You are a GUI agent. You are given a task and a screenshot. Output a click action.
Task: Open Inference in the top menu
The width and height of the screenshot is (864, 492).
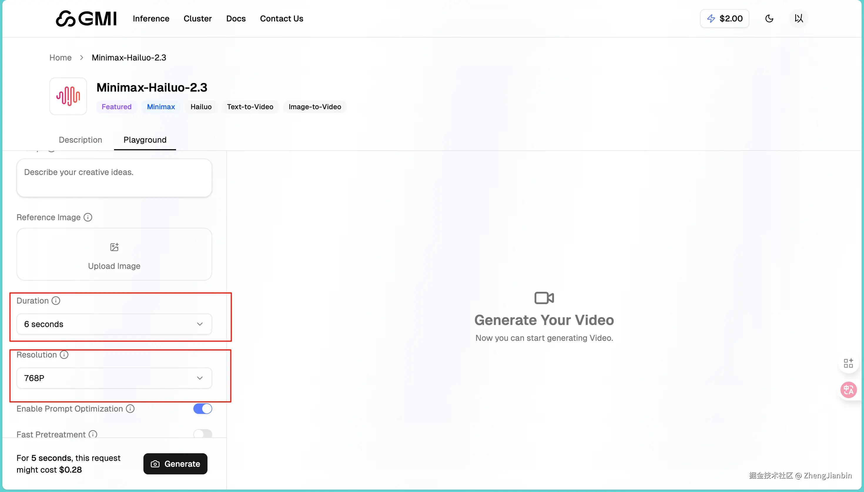point(151,18)
